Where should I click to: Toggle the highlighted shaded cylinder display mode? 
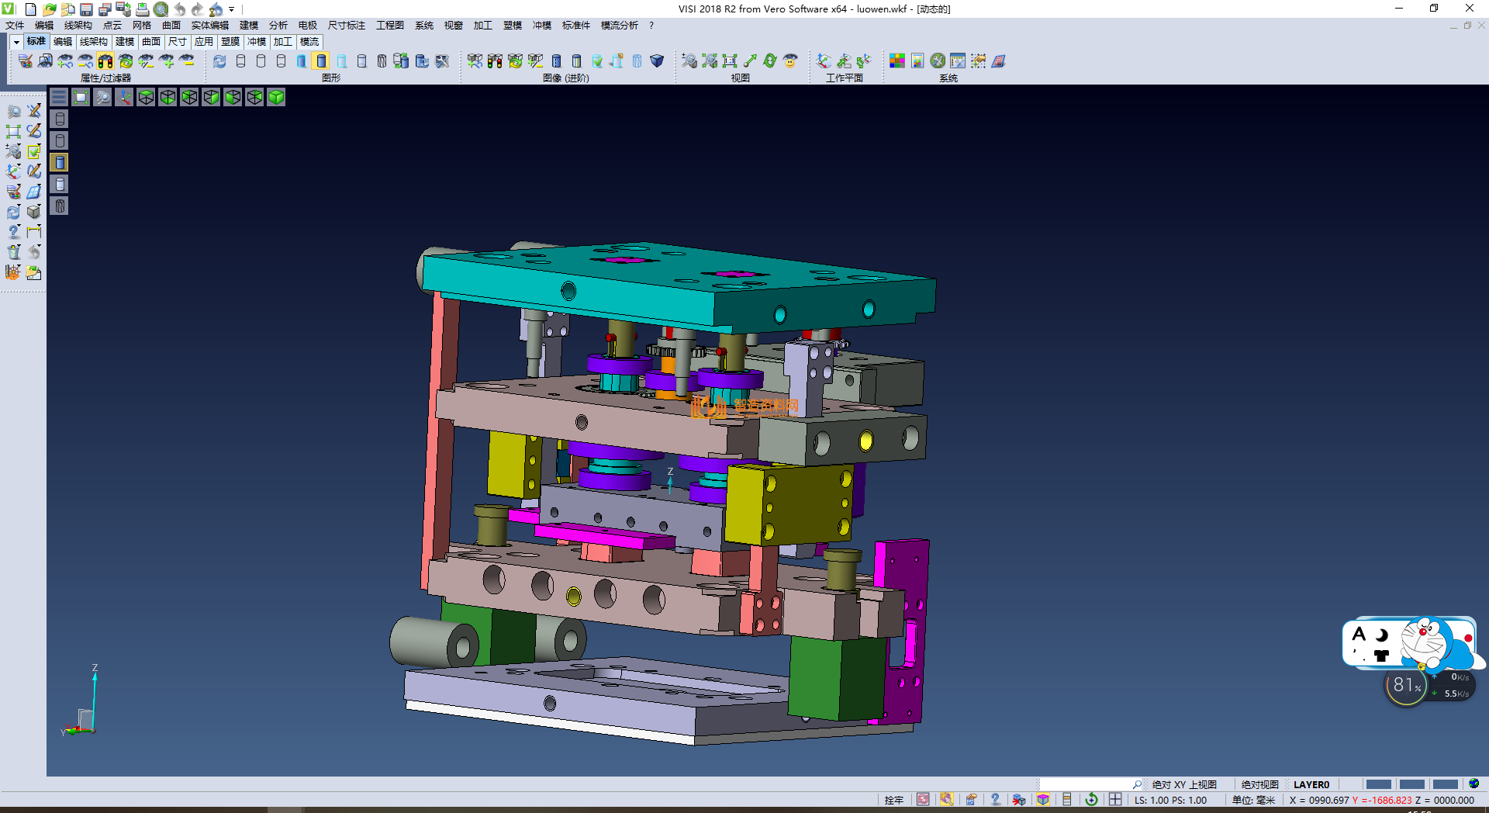pyautogui.click(x=321, y=61)
